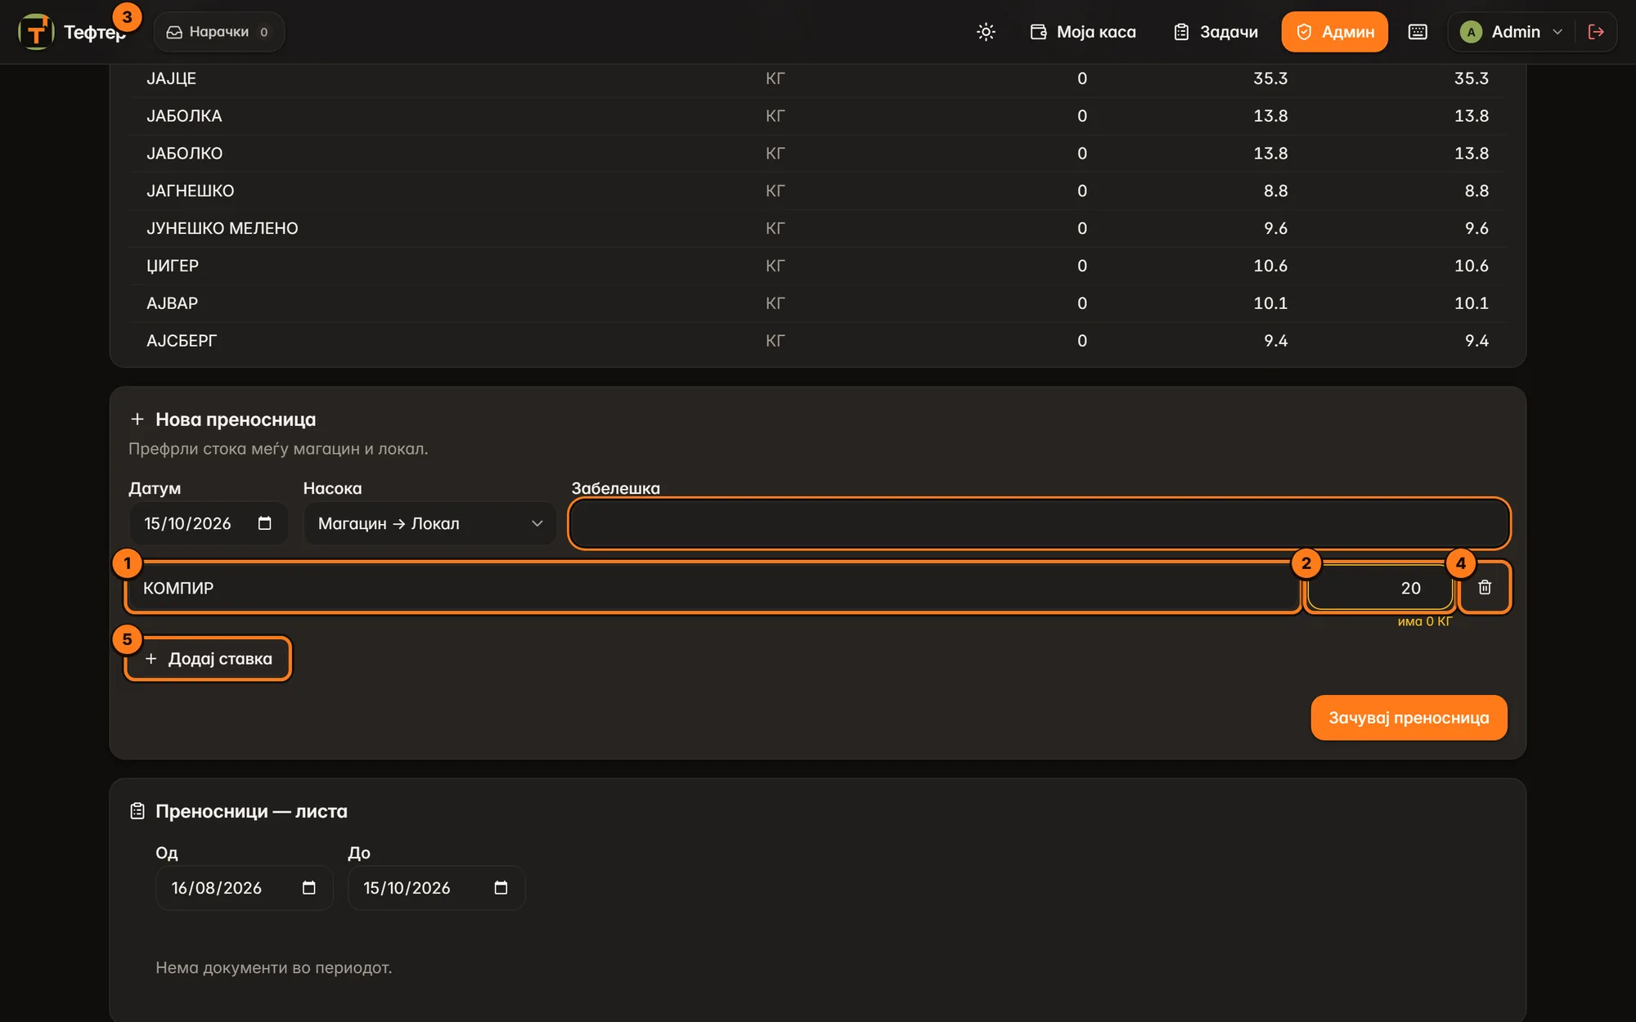Click Додај ставка button
Image resolution: width=1636 pixels, height=1022 pixels.
pos(209,659)
